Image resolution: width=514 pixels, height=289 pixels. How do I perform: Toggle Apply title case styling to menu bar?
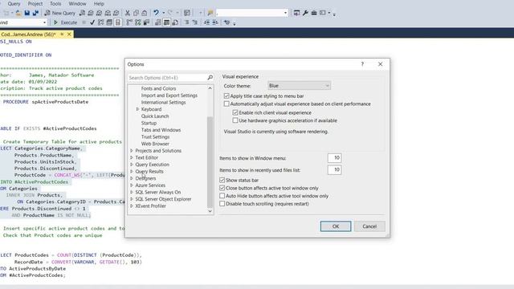[226, 96]
